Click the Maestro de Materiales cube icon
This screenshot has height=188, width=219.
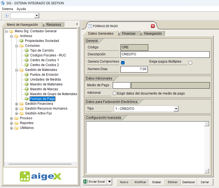[27, 84]
